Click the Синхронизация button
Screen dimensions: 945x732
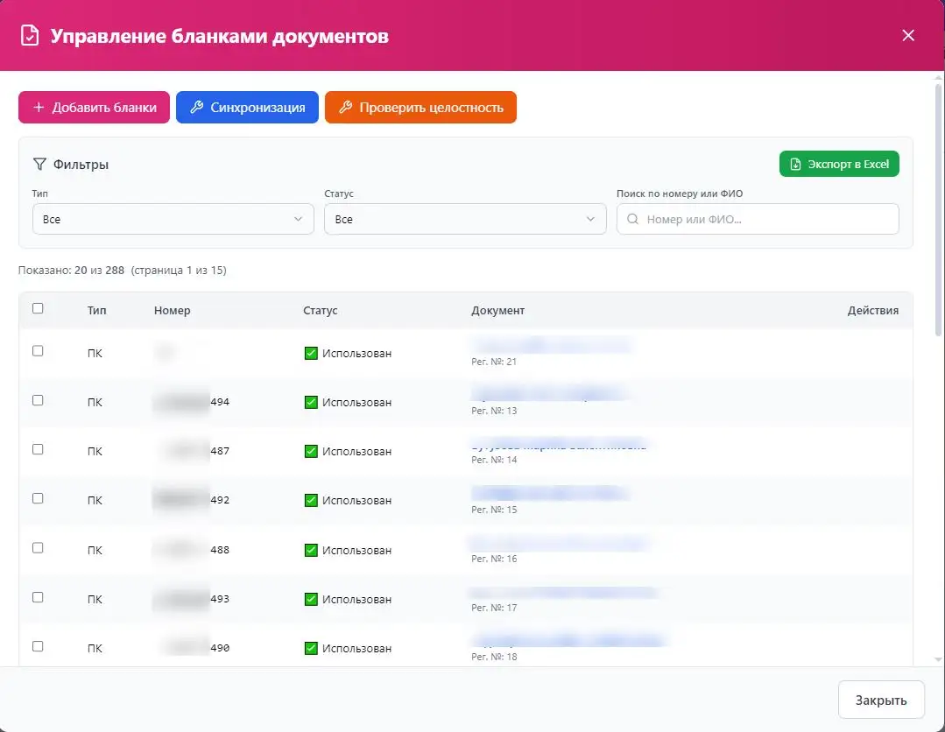pos(247,107)
